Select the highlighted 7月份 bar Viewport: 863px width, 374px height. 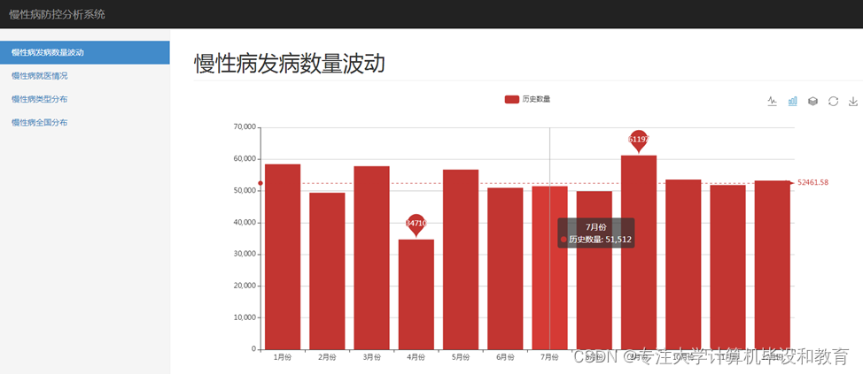[x=550, y=267]
